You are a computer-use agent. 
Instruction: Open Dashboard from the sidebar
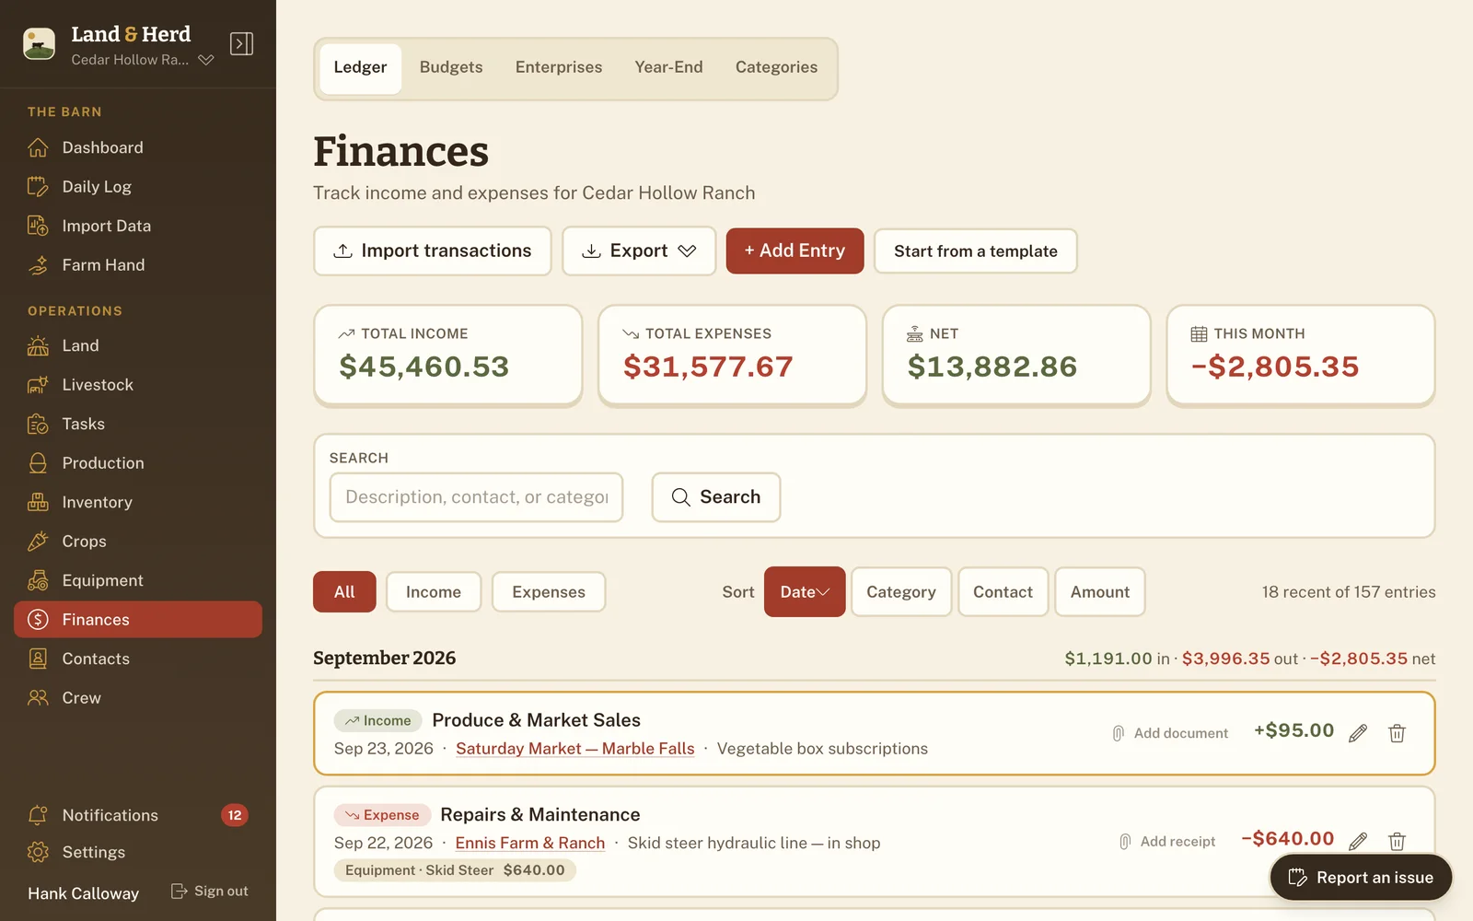[x=138, y=147]
